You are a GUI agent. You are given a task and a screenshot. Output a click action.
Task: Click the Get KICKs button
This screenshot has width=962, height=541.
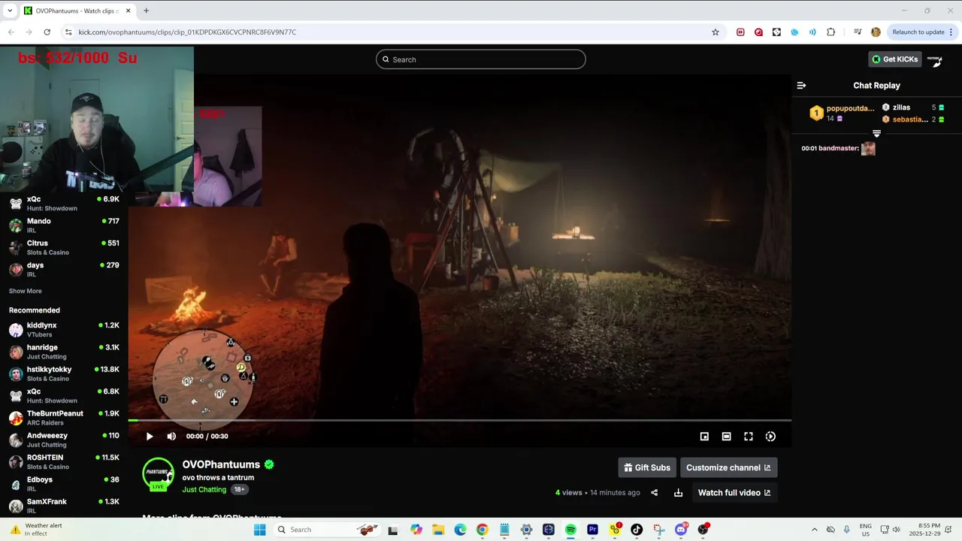click(894, 59)
